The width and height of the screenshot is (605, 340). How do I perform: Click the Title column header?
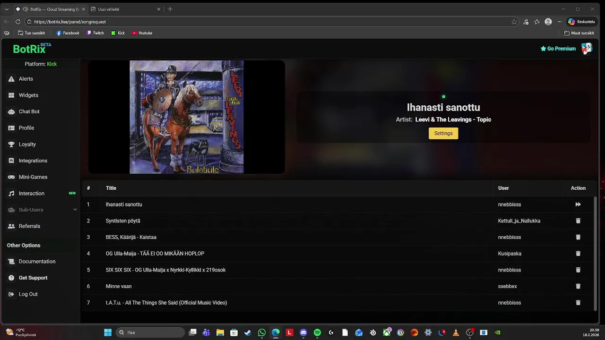pos(111,188)
